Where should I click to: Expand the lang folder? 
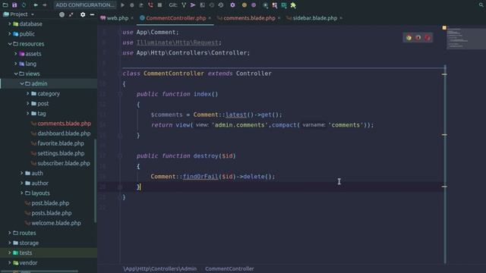click(16, 64)
